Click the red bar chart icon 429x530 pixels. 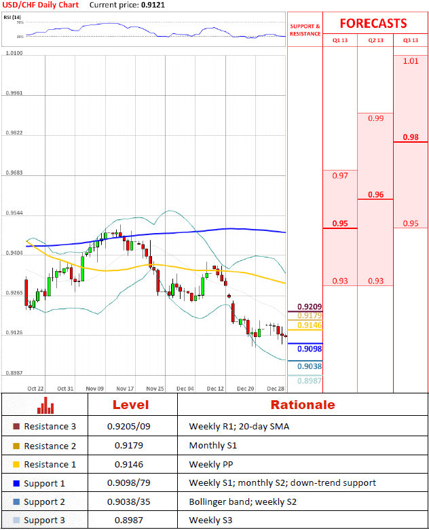45,405
